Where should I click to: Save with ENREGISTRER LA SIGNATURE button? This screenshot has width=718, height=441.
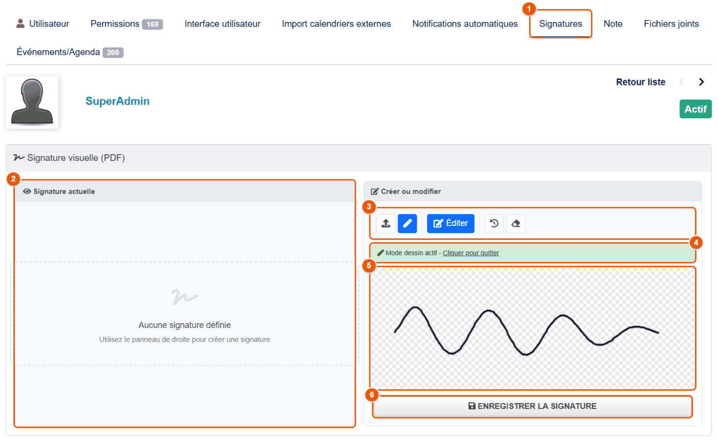point(532,406)
